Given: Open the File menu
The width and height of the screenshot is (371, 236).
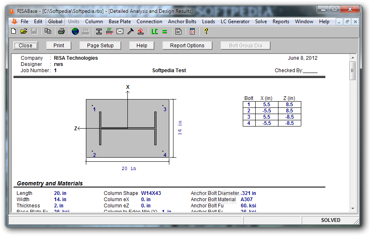Looking at the screenshot, I should tap(24, 22).
